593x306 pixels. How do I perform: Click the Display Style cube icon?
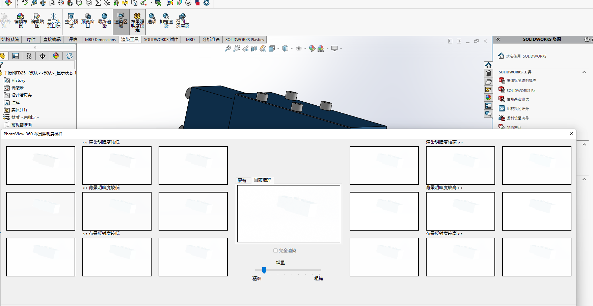coord(285,48)
